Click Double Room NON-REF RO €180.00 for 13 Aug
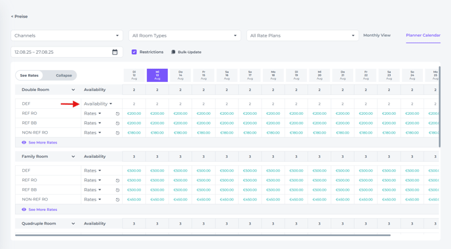Image resolution: width=451 pixels, height=249 pixels. click(157, 133)
